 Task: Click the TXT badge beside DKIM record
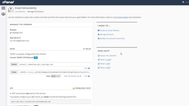point(36,58)
